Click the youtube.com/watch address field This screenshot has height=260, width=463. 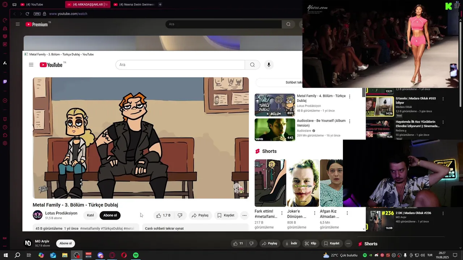click(x=68, y=14)
